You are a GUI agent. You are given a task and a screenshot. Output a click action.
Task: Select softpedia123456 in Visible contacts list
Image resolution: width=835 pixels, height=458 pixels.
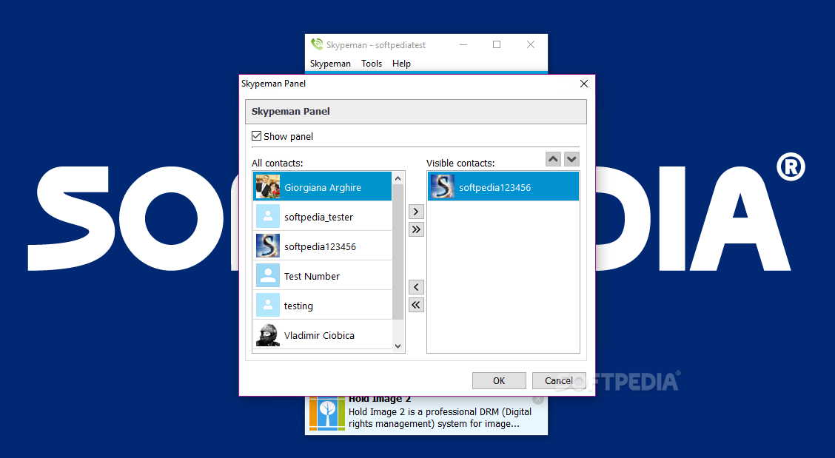pos(503,186)
